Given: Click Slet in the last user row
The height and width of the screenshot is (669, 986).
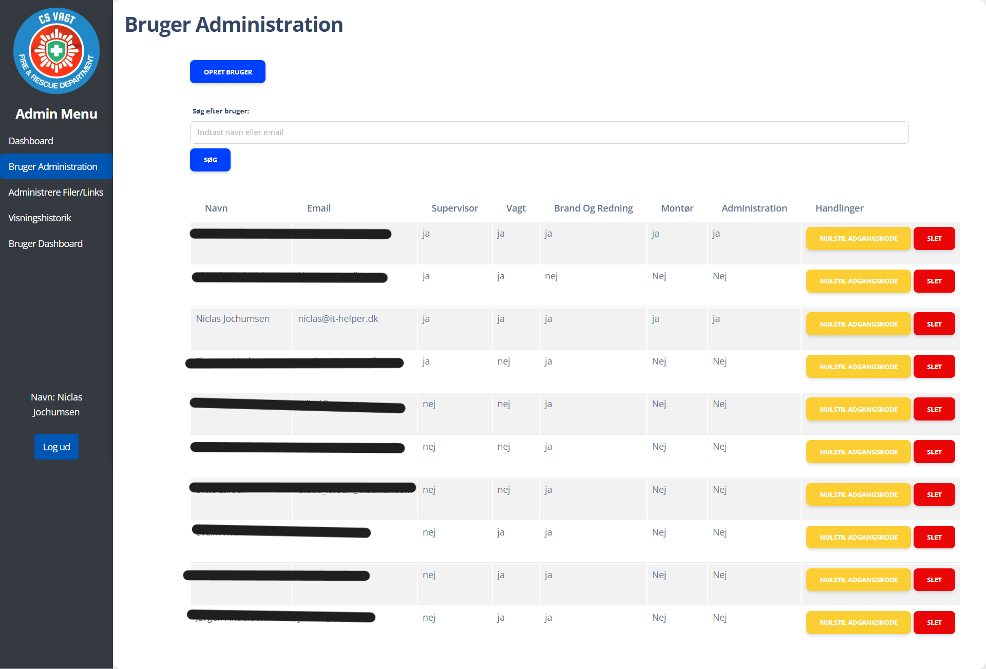Looking at the screenshot, I should pyautogui.click(x=934, y=622).
